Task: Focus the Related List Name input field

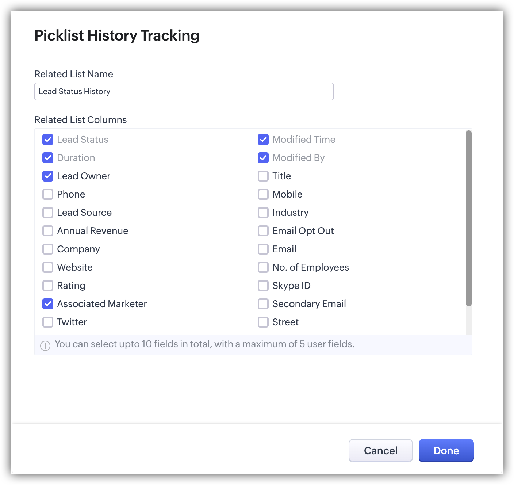Action: 184,91
